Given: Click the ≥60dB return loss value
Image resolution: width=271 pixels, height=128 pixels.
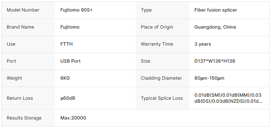Looking at the screenshot, I should pos(68,98).
